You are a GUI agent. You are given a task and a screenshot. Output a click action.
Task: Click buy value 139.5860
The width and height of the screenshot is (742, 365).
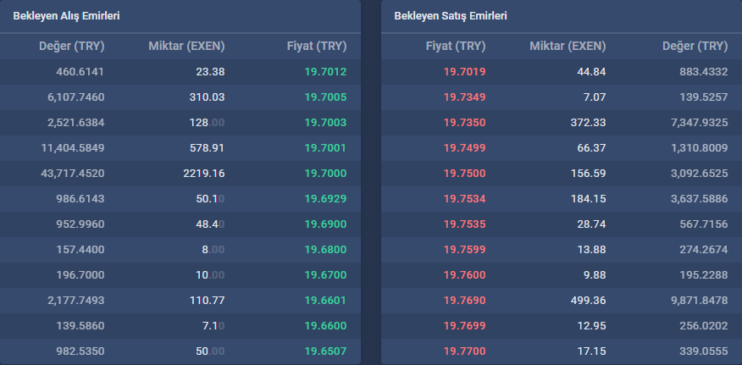[x=80, y=326]
